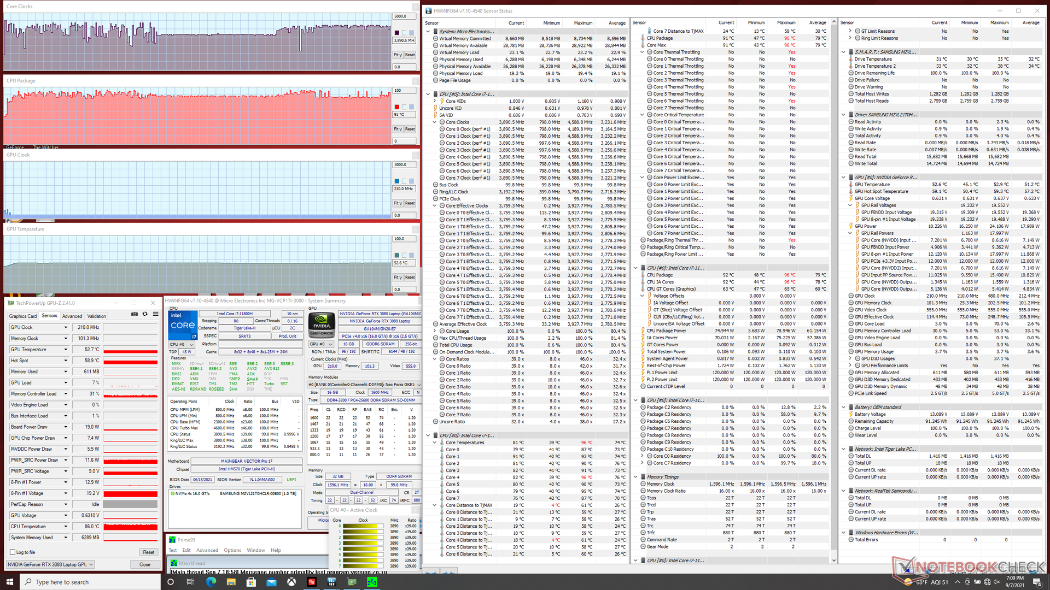Click Virtual Memory Committed clock icon
The width and height of the screenshot is (1050, 590).
[x=435, y=39]
